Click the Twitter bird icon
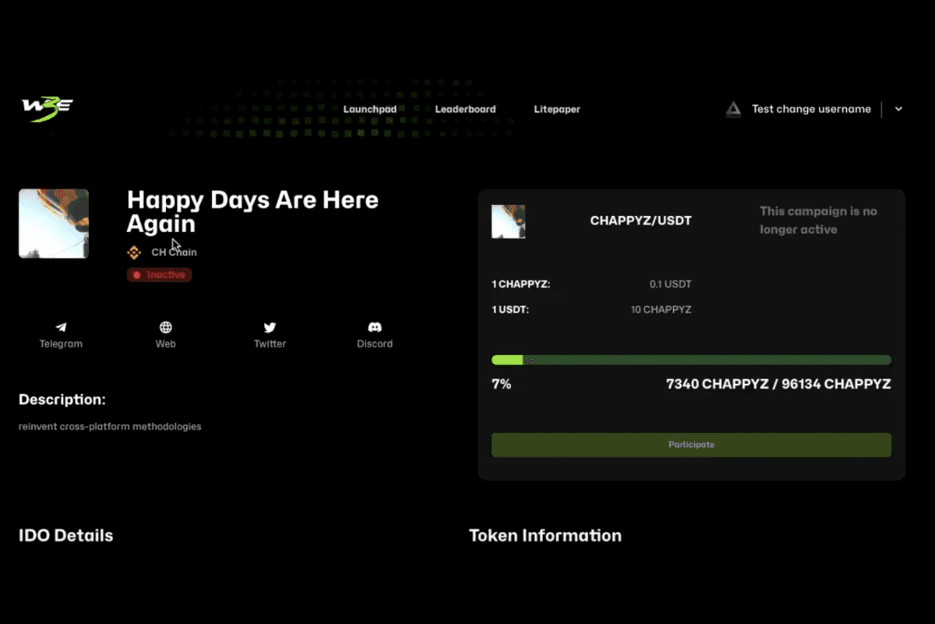Screen dimensions: 935x624 [x=270, y=327]
